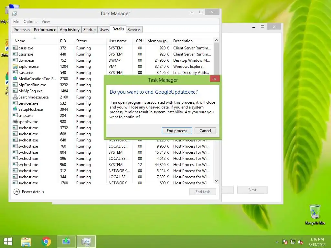Select the SearchIndexer.exe row
Screen dimensions: 331x248
58,97
